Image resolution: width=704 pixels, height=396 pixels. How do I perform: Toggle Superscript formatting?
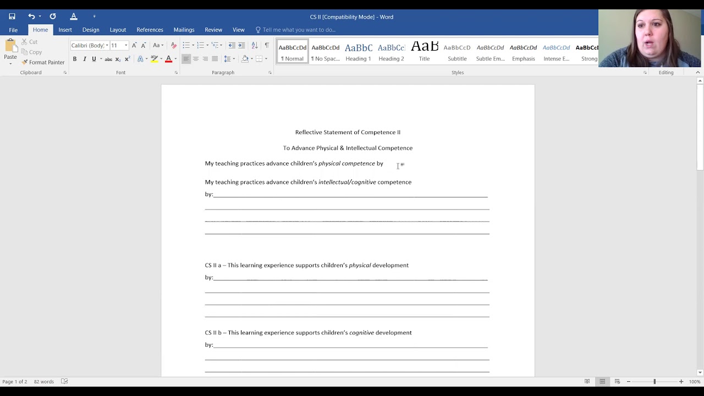(x=128, y=59)
